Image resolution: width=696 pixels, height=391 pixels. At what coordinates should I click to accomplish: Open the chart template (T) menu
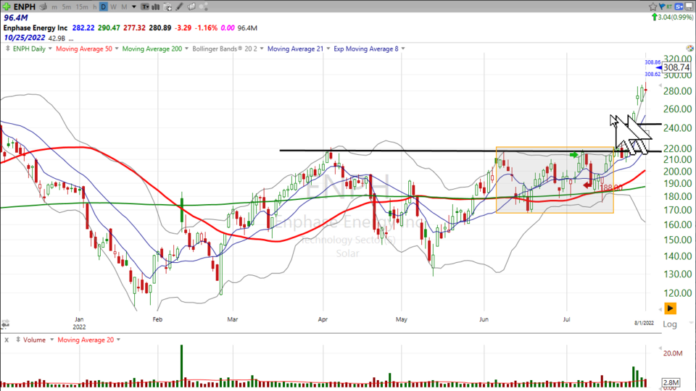145,7
